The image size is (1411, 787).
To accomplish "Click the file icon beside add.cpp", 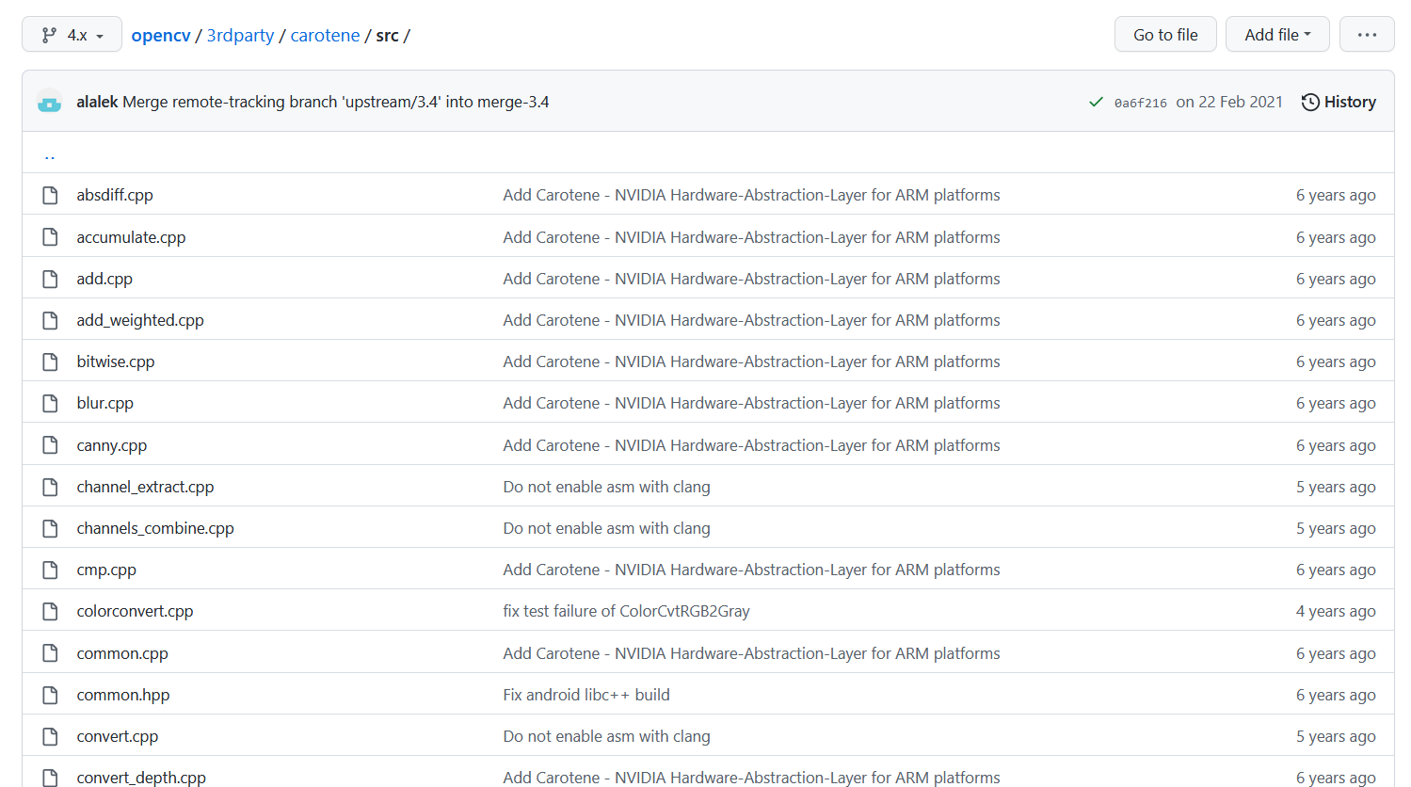I will click(50, 279).
